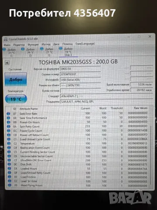Viewport: 157px width, 210px height.
Task: Click the CrystalDiskInfo title bar icon
Action: pyautogui.click(x=6, y=39)
